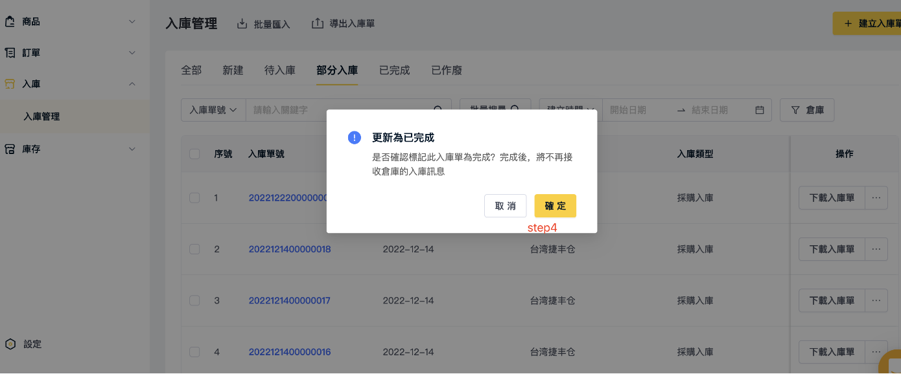The width and height of the screenshot is (901, 374).
Task: Switch to the 已完成 tab
Action: click(395, 70)
